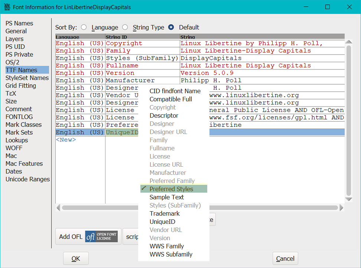Click the Manufacturer string ID cell

coord(143,80)
